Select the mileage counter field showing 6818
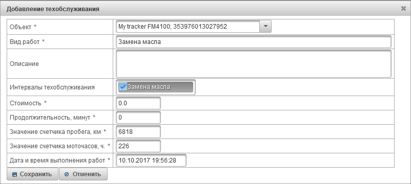411x184 pixels. [x=138, y=132]
